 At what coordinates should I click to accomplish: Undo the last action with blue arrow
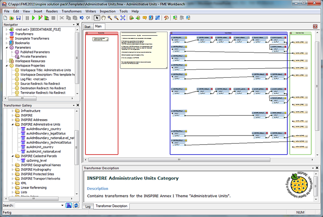pos(81,18)
